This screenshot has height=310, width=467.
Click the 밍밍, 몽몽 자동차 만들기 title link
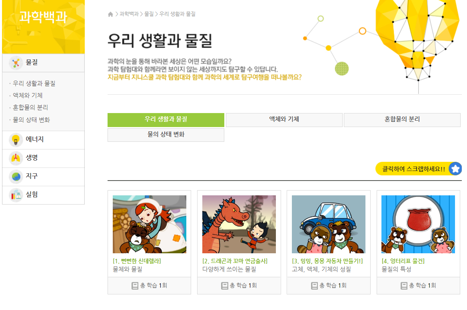coord(327,261)
